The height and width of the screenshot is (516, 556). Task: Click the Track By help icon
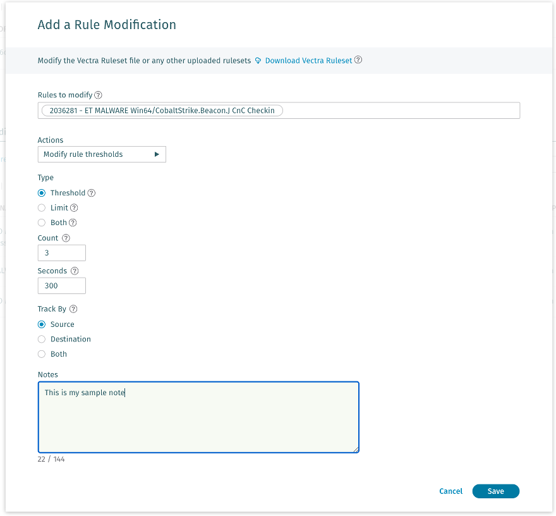pyautogui.click(x=72, y=309)
